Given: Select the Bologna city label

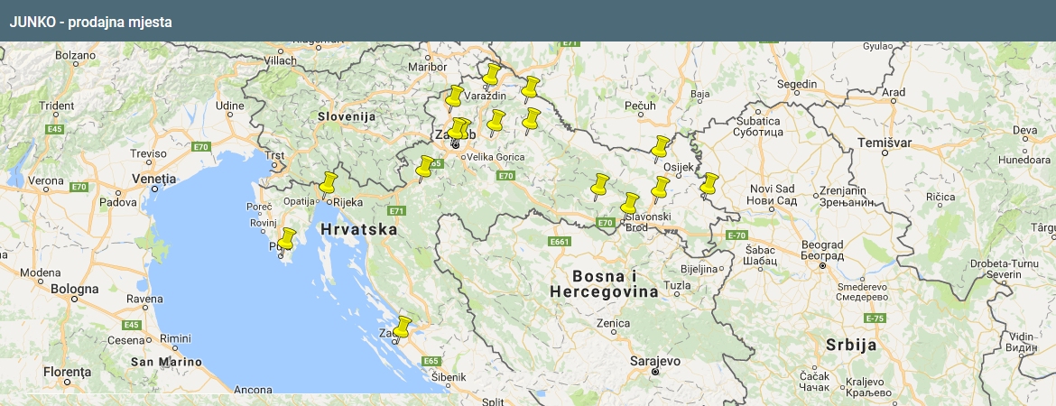Looking at the screenshot, I should 75,289.
